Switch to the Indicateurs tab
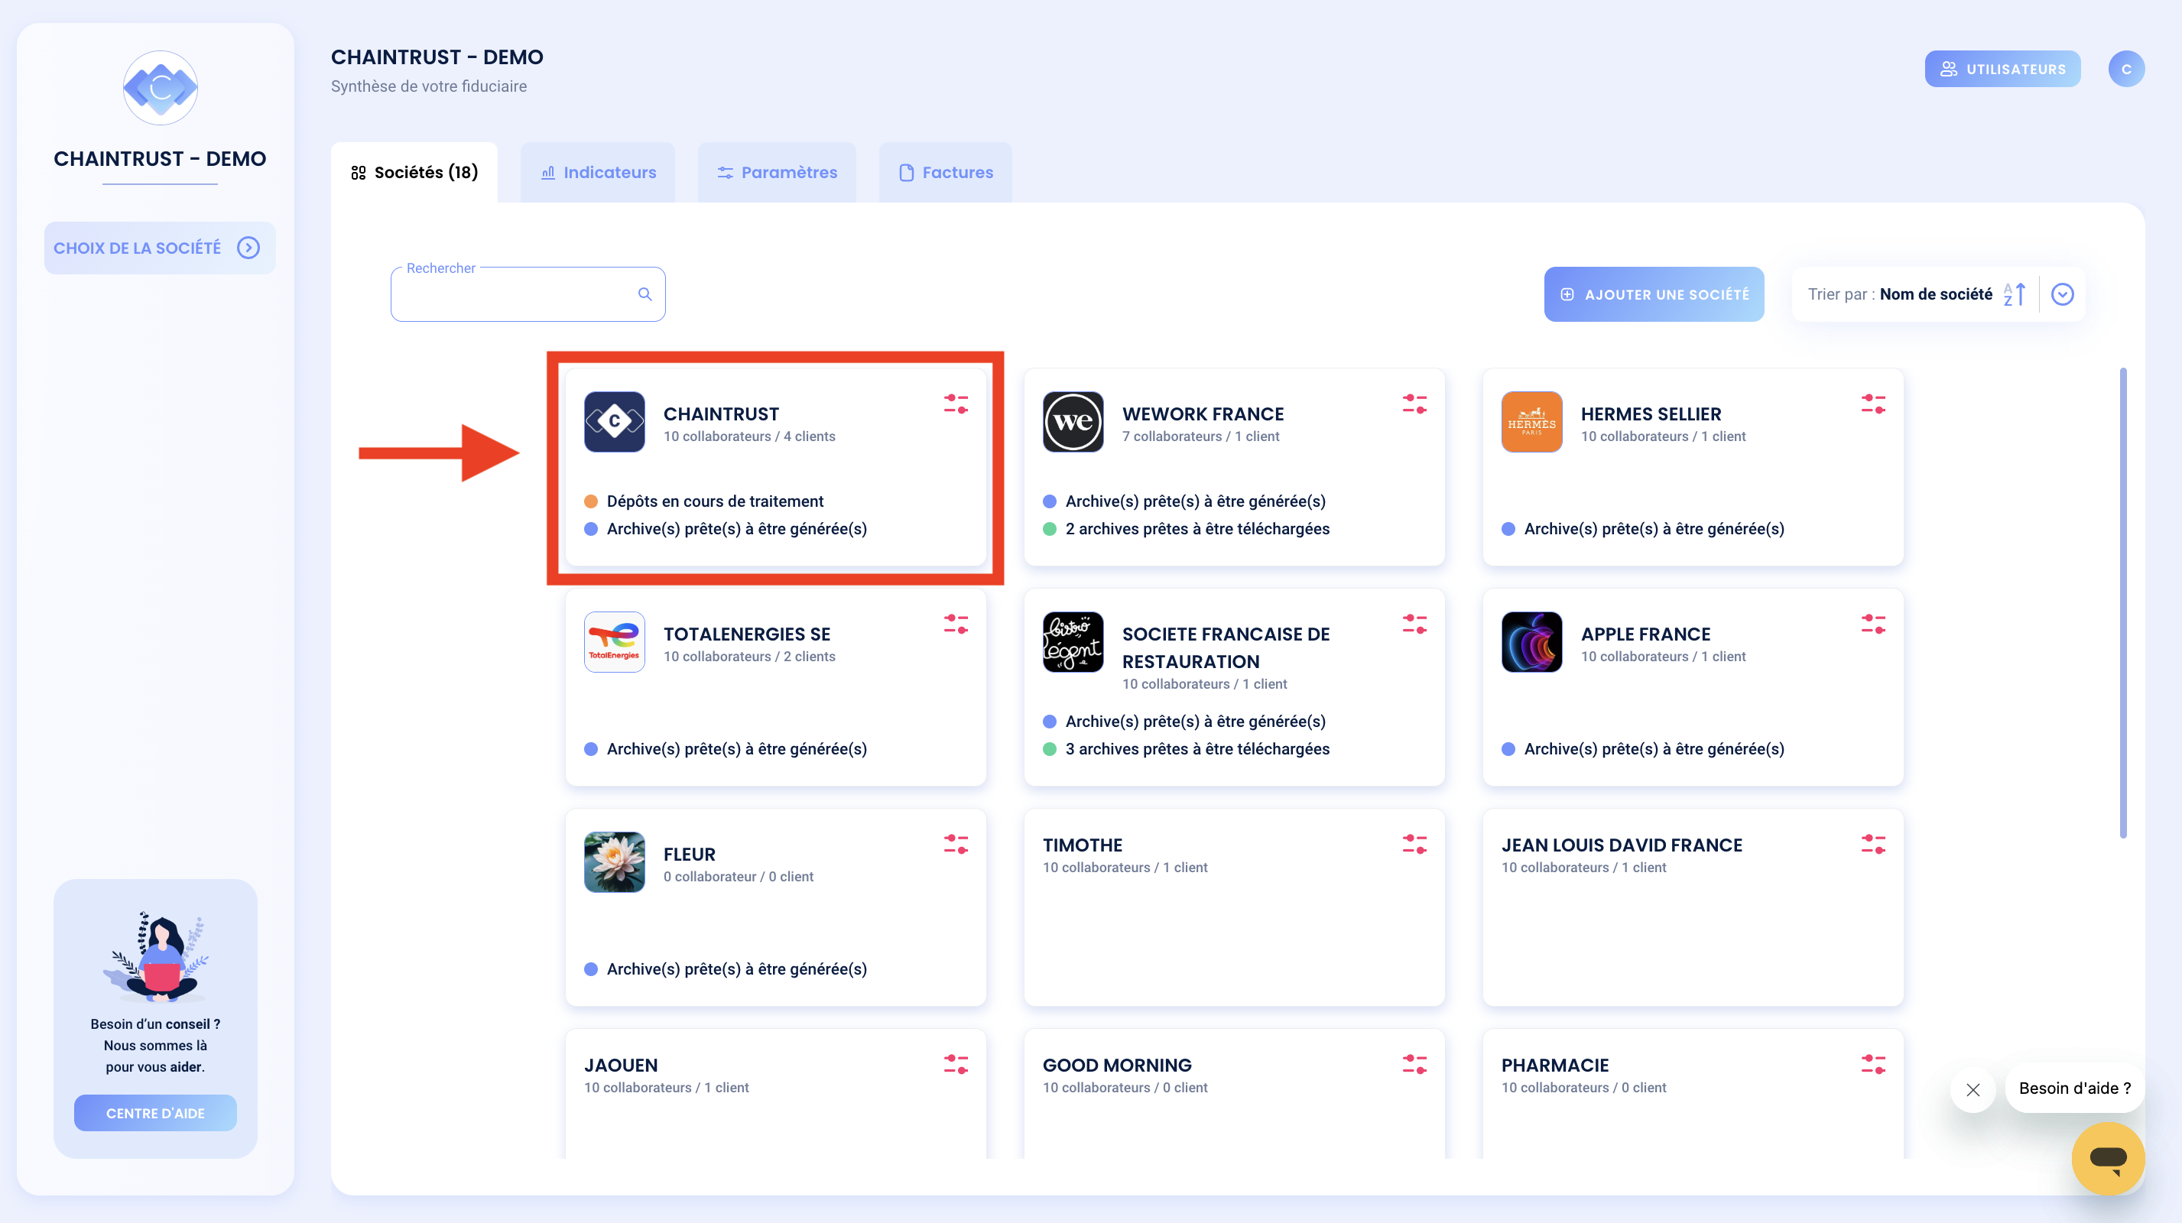2182x1223 pixels. pyautogui.click(x=597, y=172)
